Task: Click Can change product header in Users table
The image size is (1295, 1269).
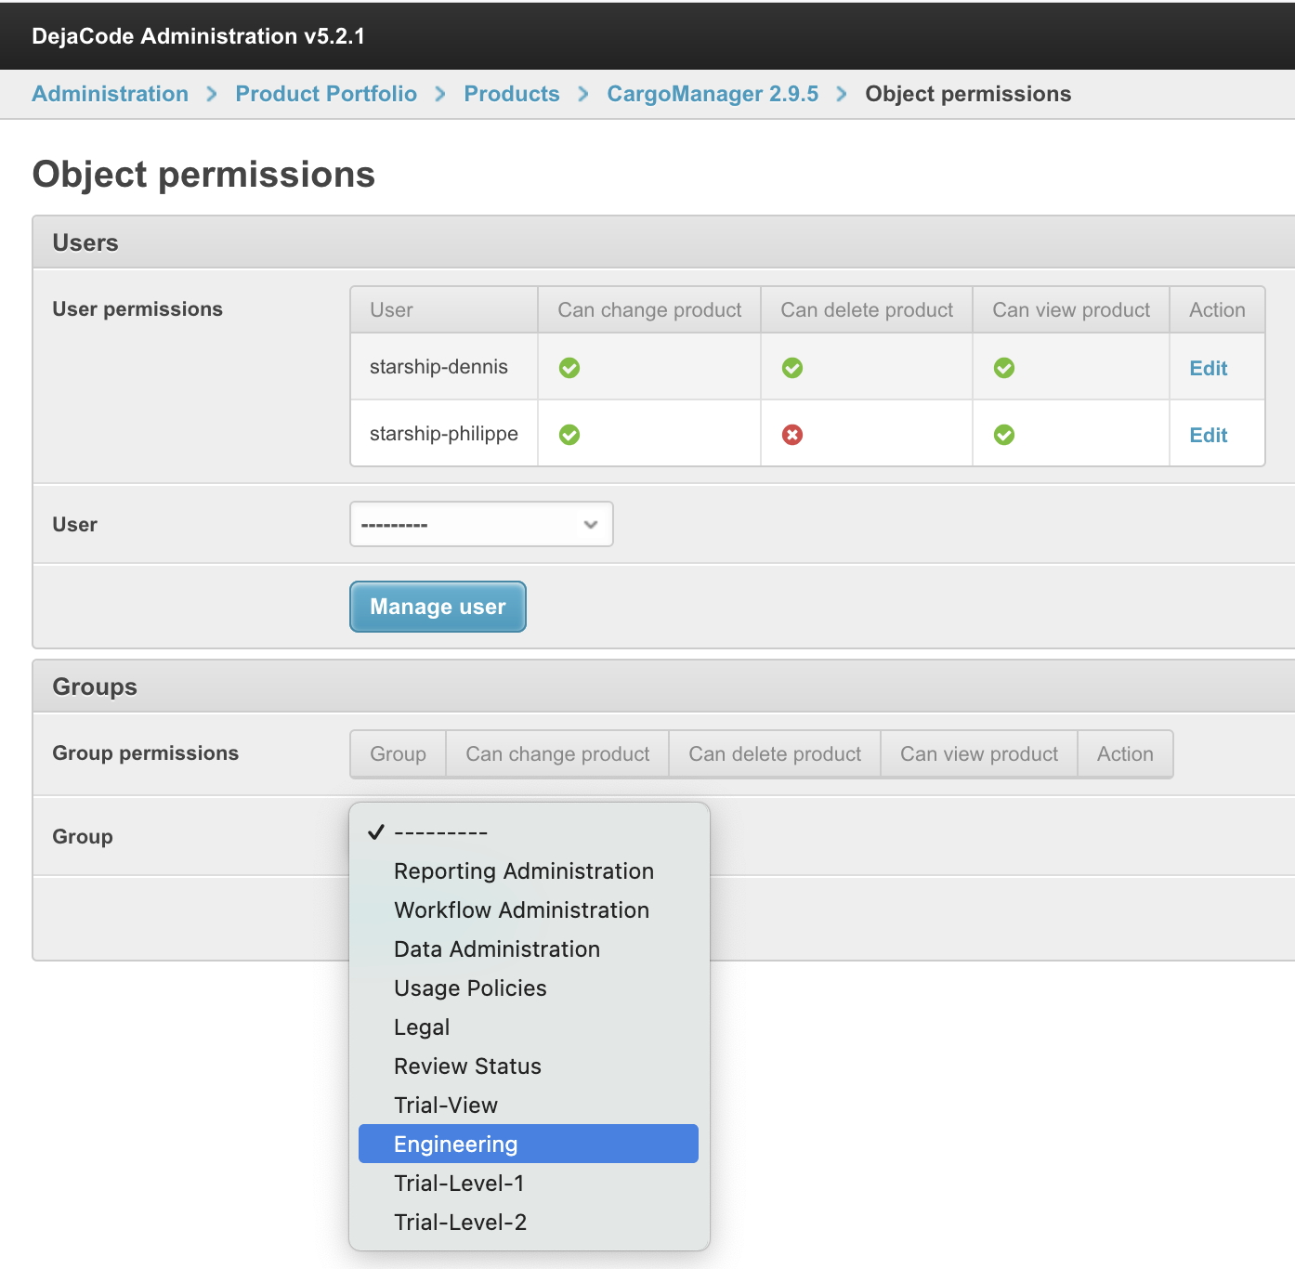Action: (x=649, y=310)
